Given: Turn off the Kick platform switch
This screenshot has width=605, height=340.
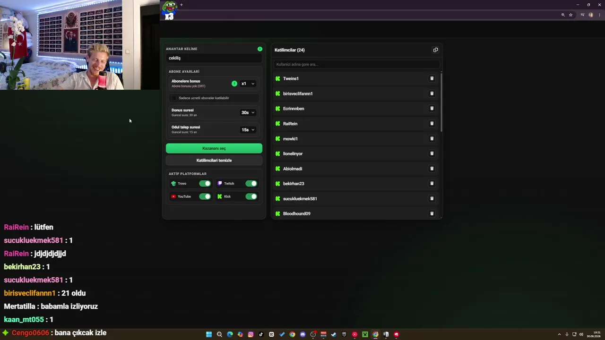Looking at the screenshot, I should pyautogui.click(x=251, y=196).
